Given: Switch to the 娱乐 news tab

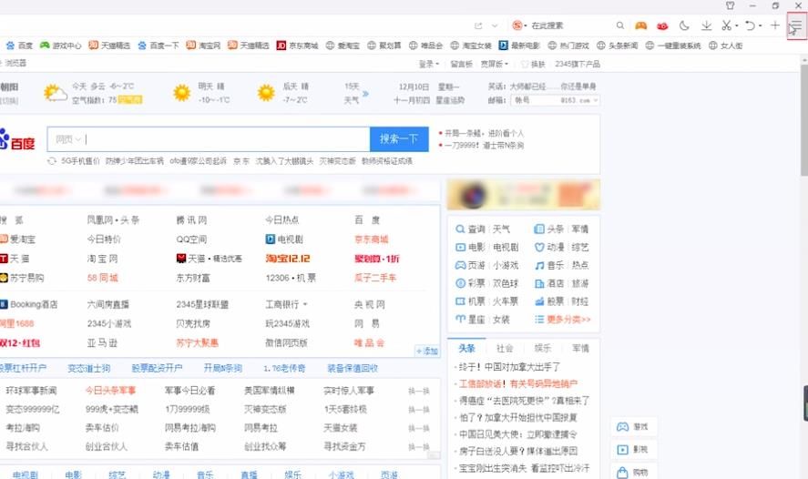Looking at the screenshot, I should (543, 348).
